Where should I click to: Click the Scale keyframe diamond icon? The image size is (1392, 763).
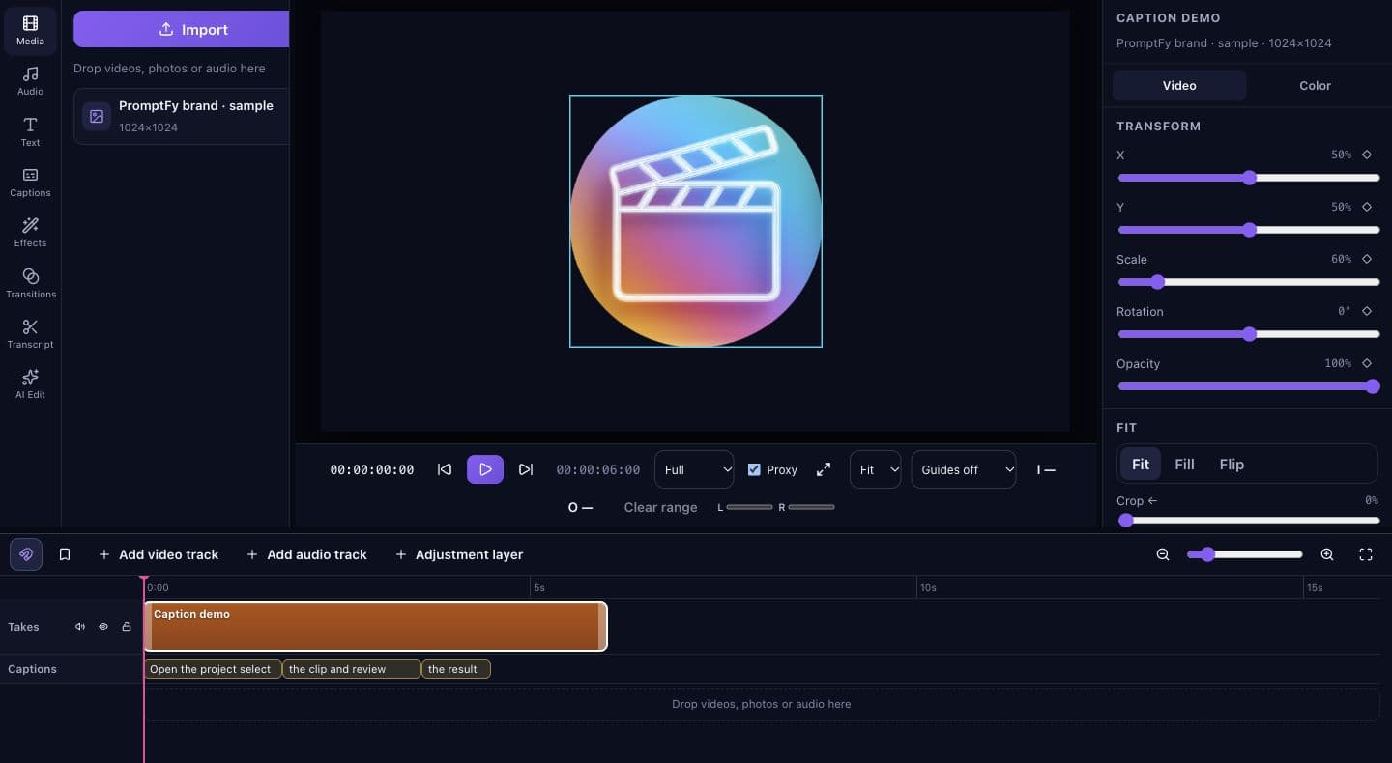pos(1367,259)
